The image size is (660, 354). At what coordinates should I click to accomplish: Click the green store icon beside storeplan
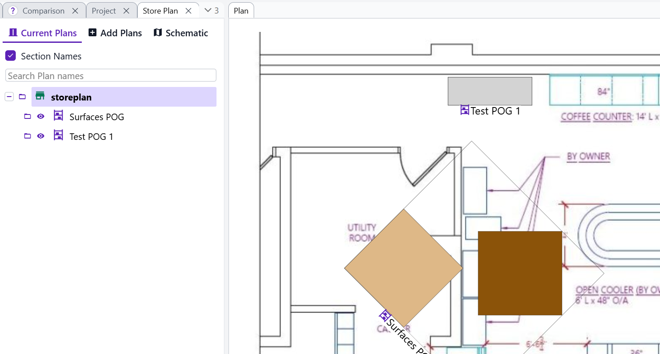(x=40, y=97)
